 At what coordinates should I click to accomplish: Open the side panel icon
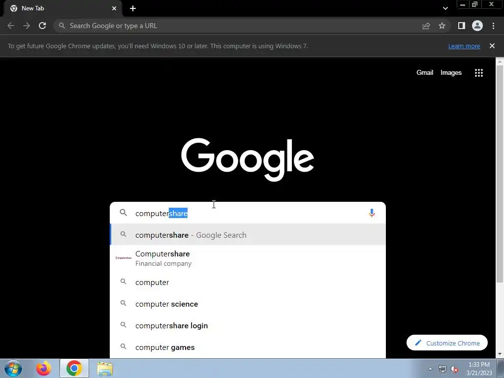click(462, 26)
